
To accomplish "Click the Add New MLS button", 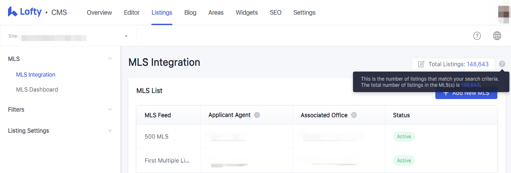I will tap(466, 93).
